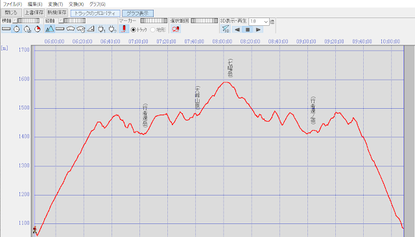Click the 1400 elevation axis label

[24, 137]
